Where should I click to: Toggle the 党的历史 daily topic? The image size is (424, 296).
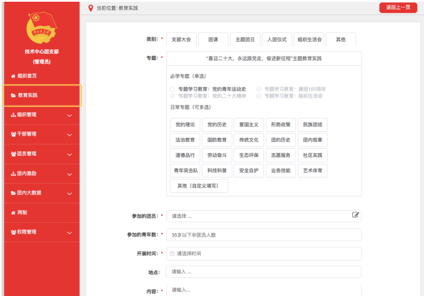[x=217, y=125]
